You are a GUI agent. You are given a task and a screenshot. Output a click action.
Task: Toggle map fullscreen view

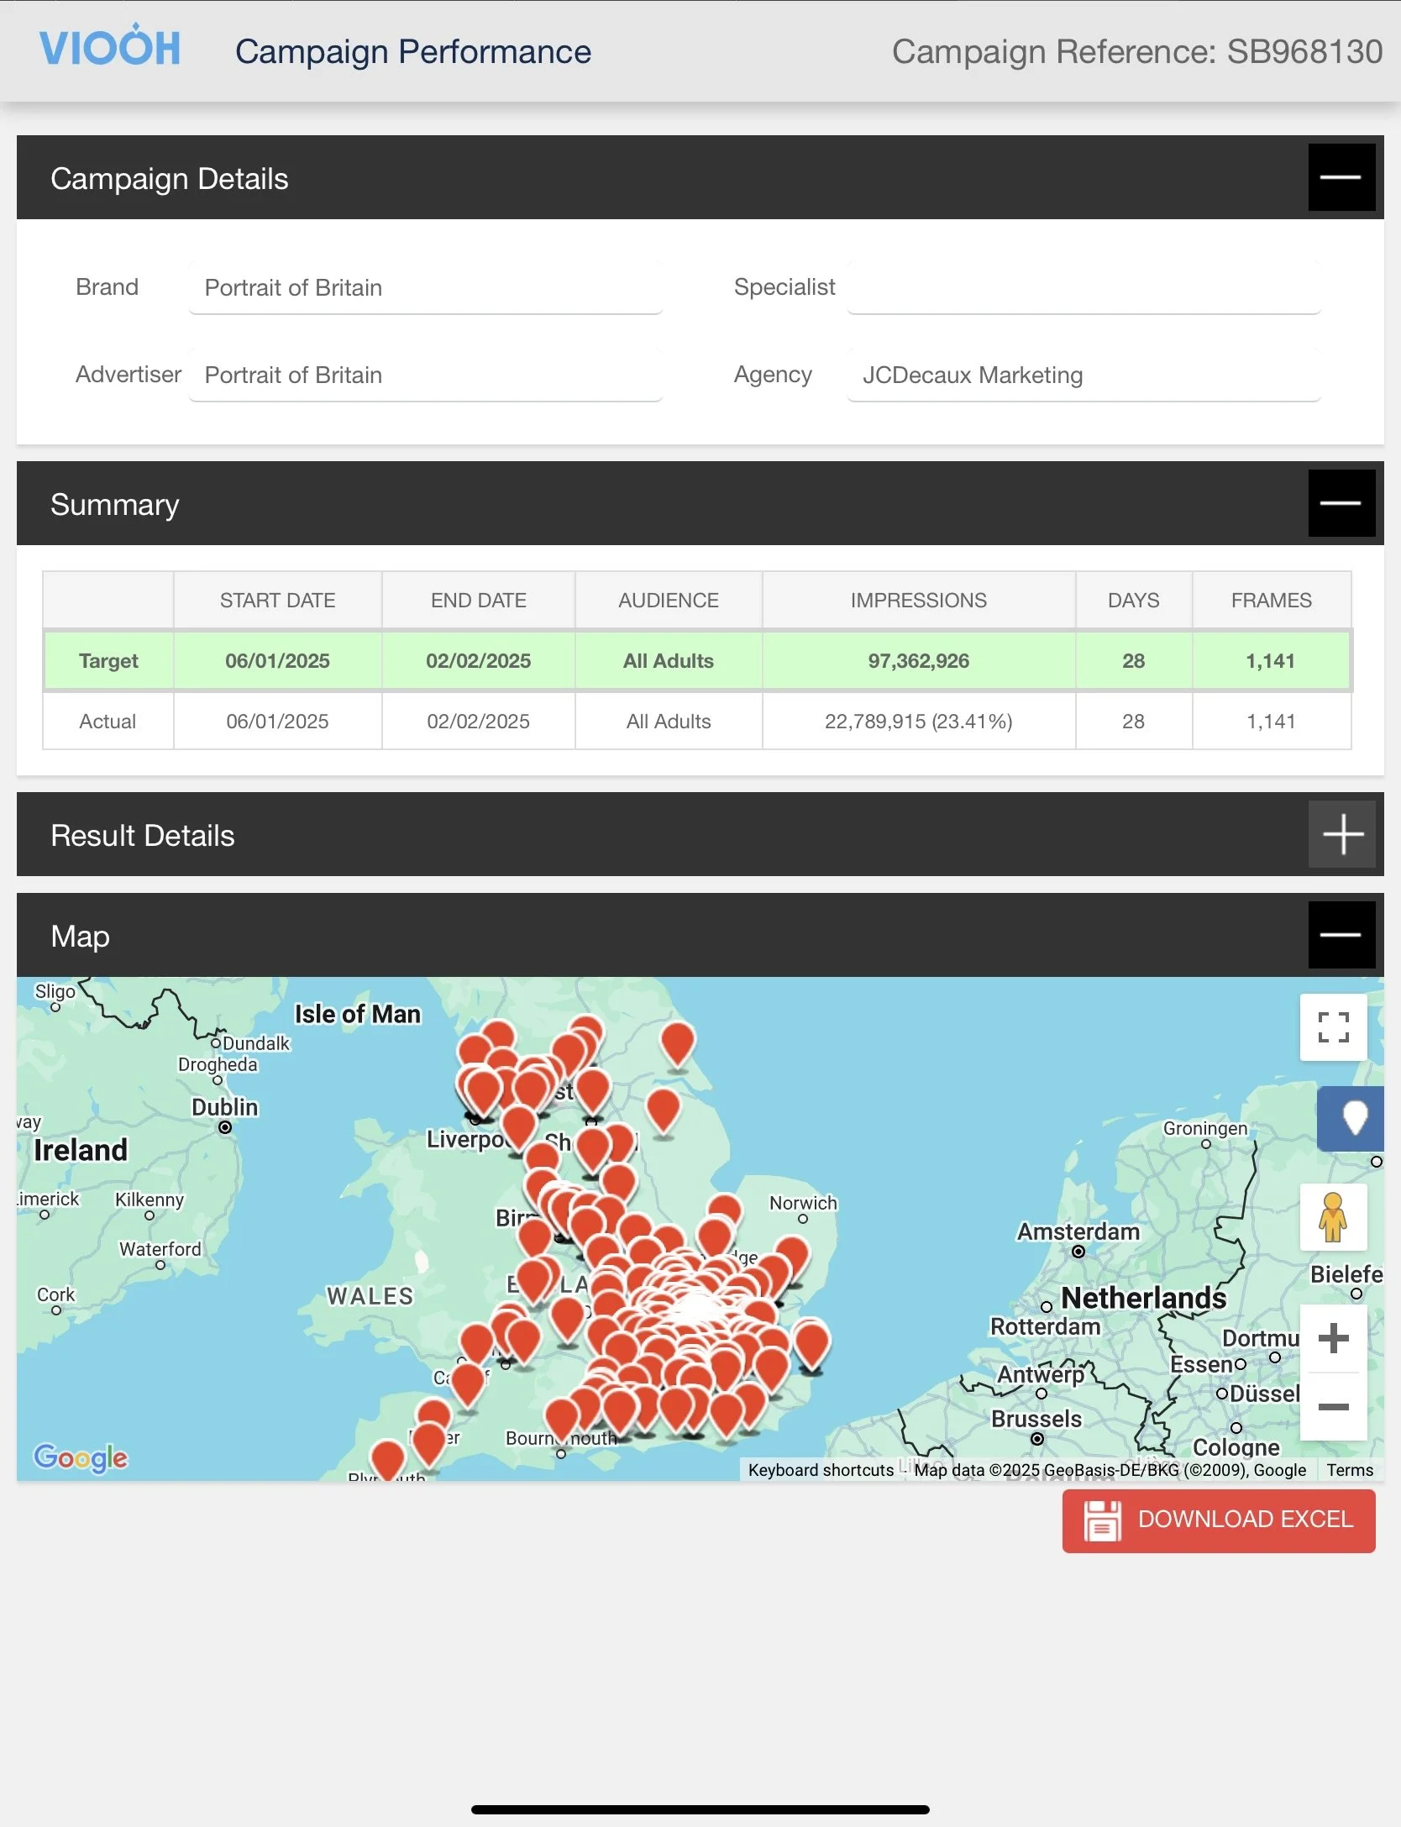click(1333, 1027)
